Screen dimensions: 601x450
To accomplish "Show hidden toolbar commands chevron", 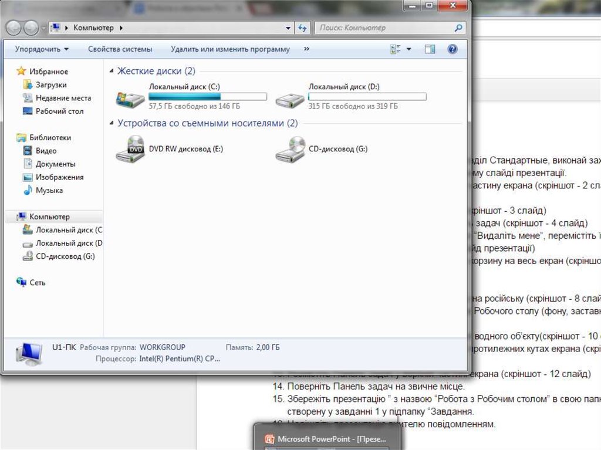I will point(306,49).
